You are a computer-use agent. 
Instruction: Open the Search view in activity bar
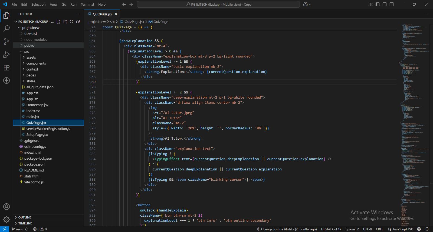6,29
